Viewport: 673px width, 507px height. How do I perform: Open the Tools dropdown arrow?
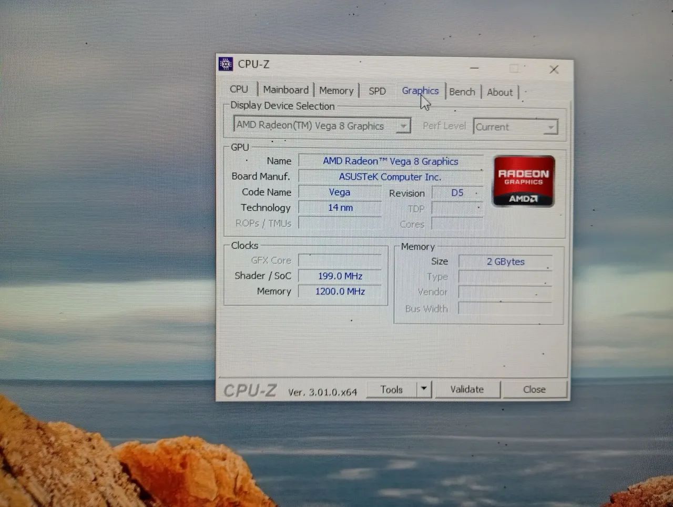point(424,389)
